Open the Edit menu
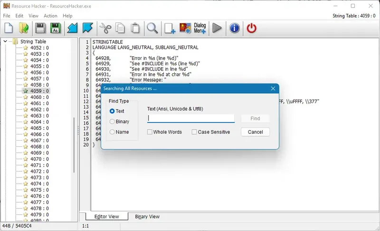Screen dimensions: 380x231 point(19,16)
